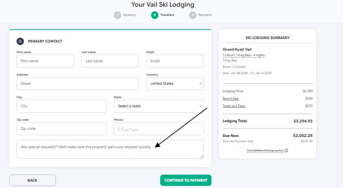Go to the Payment step
364x188 pixels.
tap(205, 15)
